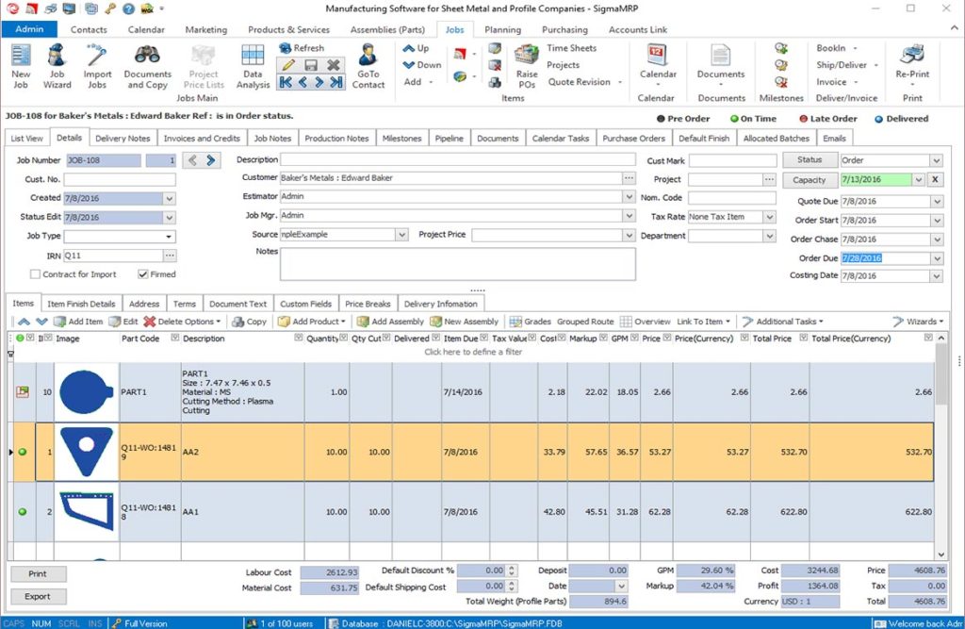Viewport: 965px width, 629px height.
Task: Select the PART1 thumbnail image
Action: pos(86,391)
